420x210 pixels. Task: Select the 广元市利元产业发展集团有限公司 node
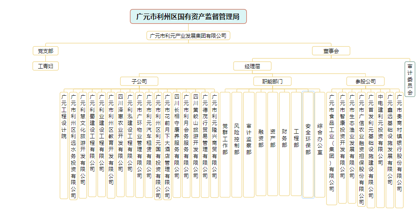pyautogui.click(x=188, y=36)
